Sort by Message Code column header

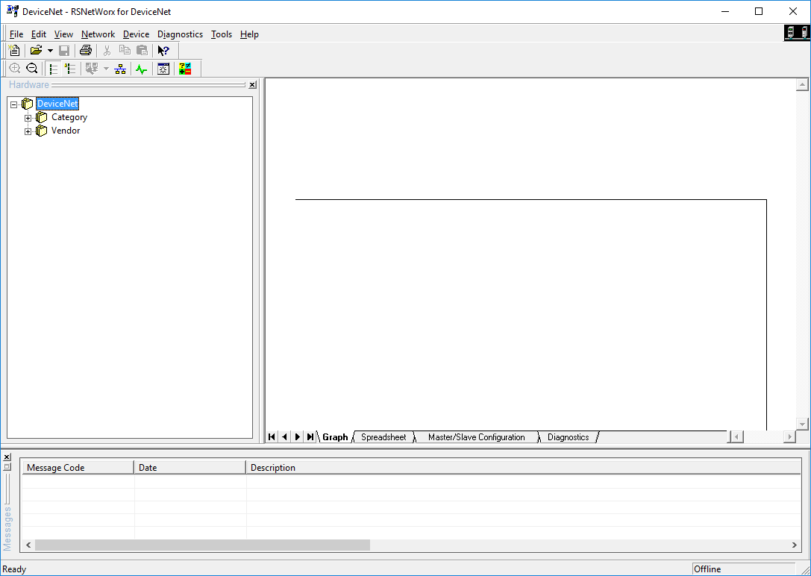78,467
